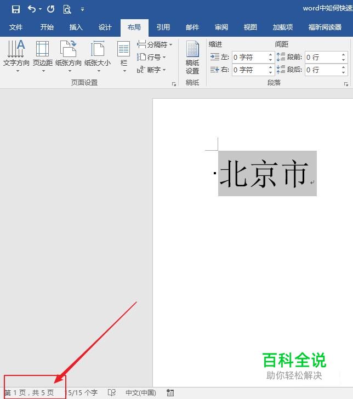Decrease the left indent with down arrow
Screen dimensions: 353x399
(271, 60)
